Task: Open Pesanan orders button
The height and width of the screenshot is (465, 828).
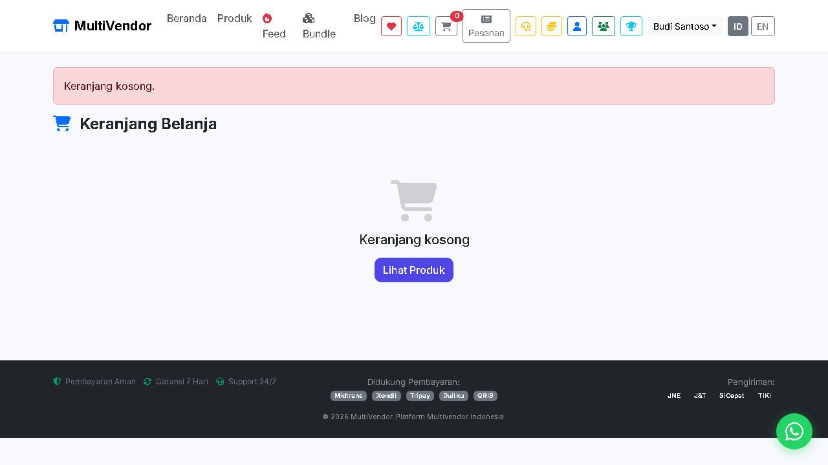Action: 486,26
